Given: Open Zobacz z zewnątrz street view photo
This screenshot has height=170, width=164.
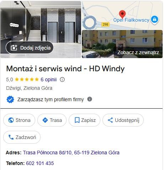Looking at the screenshot, I should pyautogui.click(x=122, y=44).
